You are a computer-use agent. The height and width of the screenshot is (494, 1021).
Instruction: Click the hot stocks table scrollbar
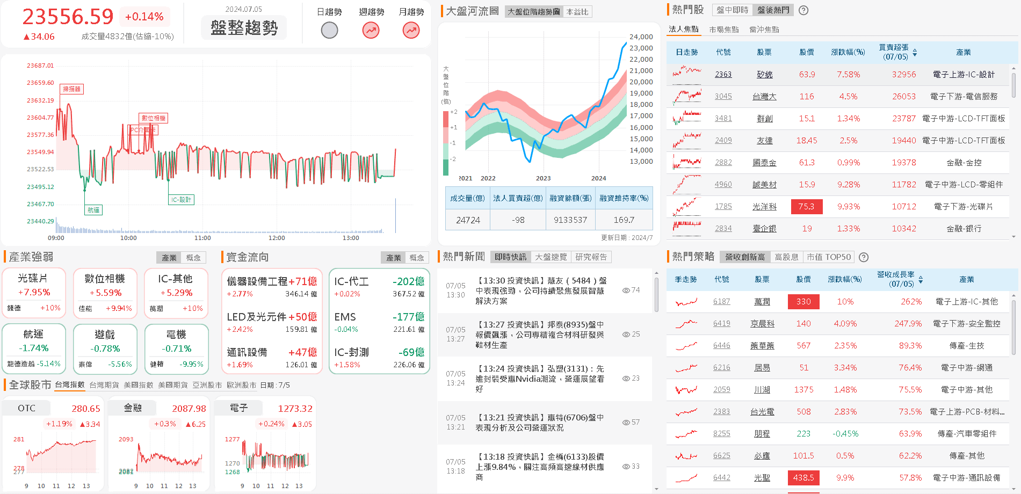tap(1013, 86)
